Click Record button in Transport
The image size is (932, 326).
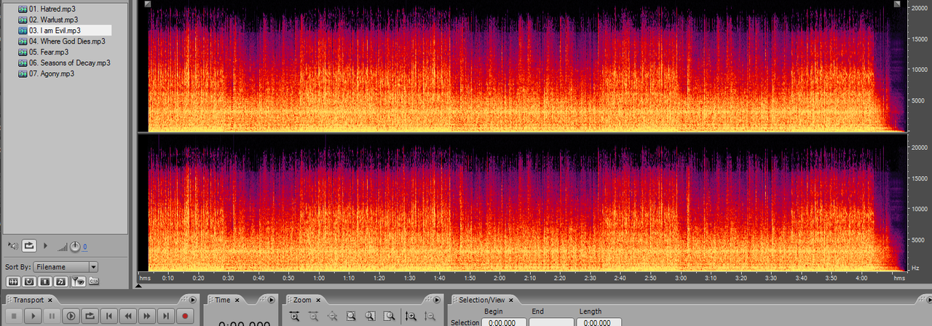[185, 316]
